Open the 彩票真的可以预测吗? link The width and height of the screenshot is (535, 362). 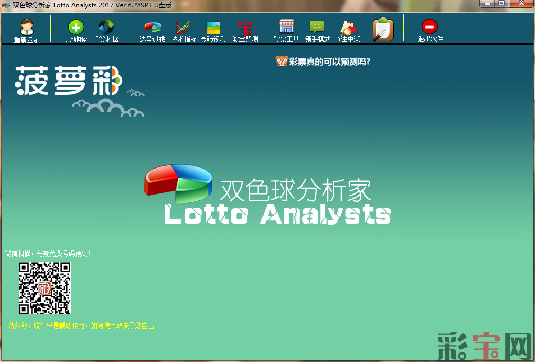point(329,61)
